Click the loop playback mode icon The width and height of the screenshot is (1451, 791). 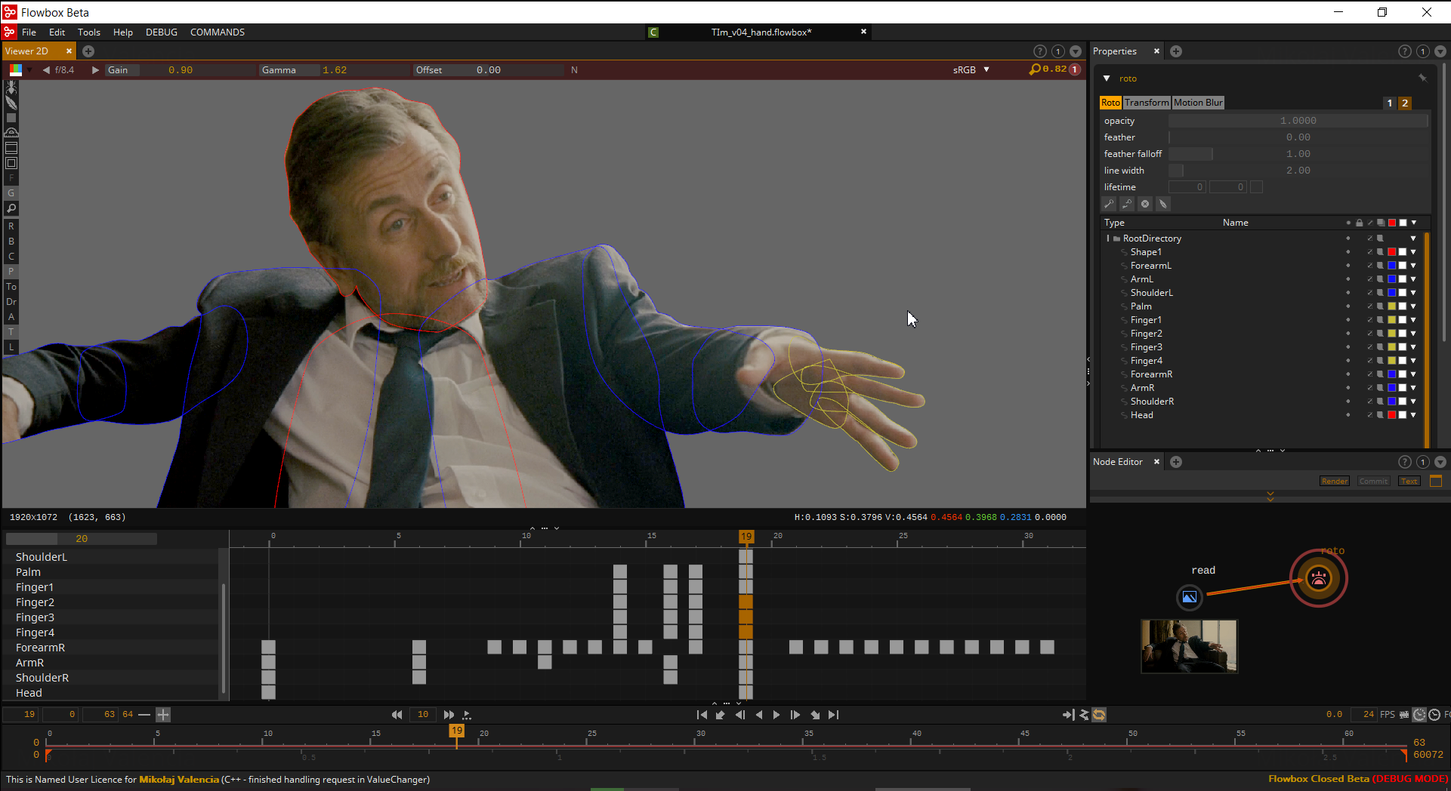(1099, 715)
